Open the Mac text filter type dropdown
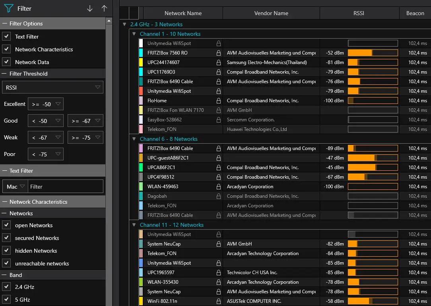 tap(16, 187)
